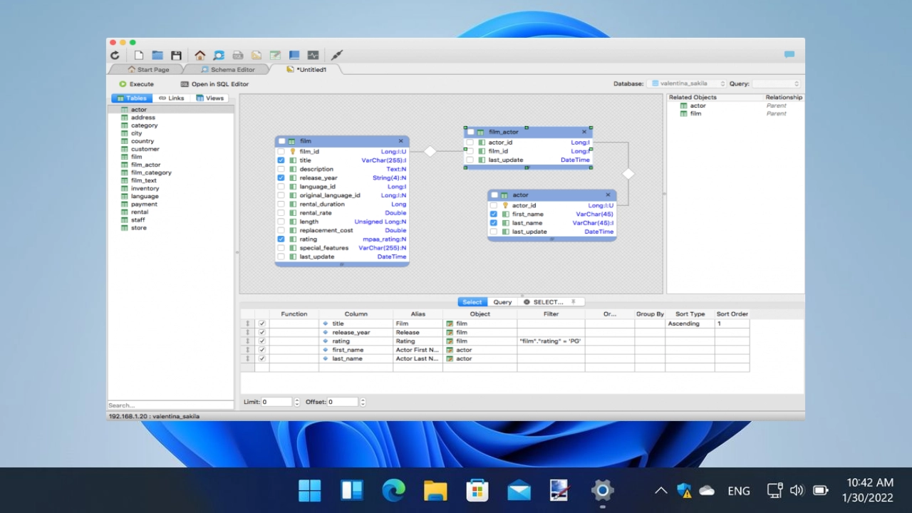Screen dimensions: 912x513
Task: Open the Database dropdown valentina_sakila
Action: (x=688, y=83)
